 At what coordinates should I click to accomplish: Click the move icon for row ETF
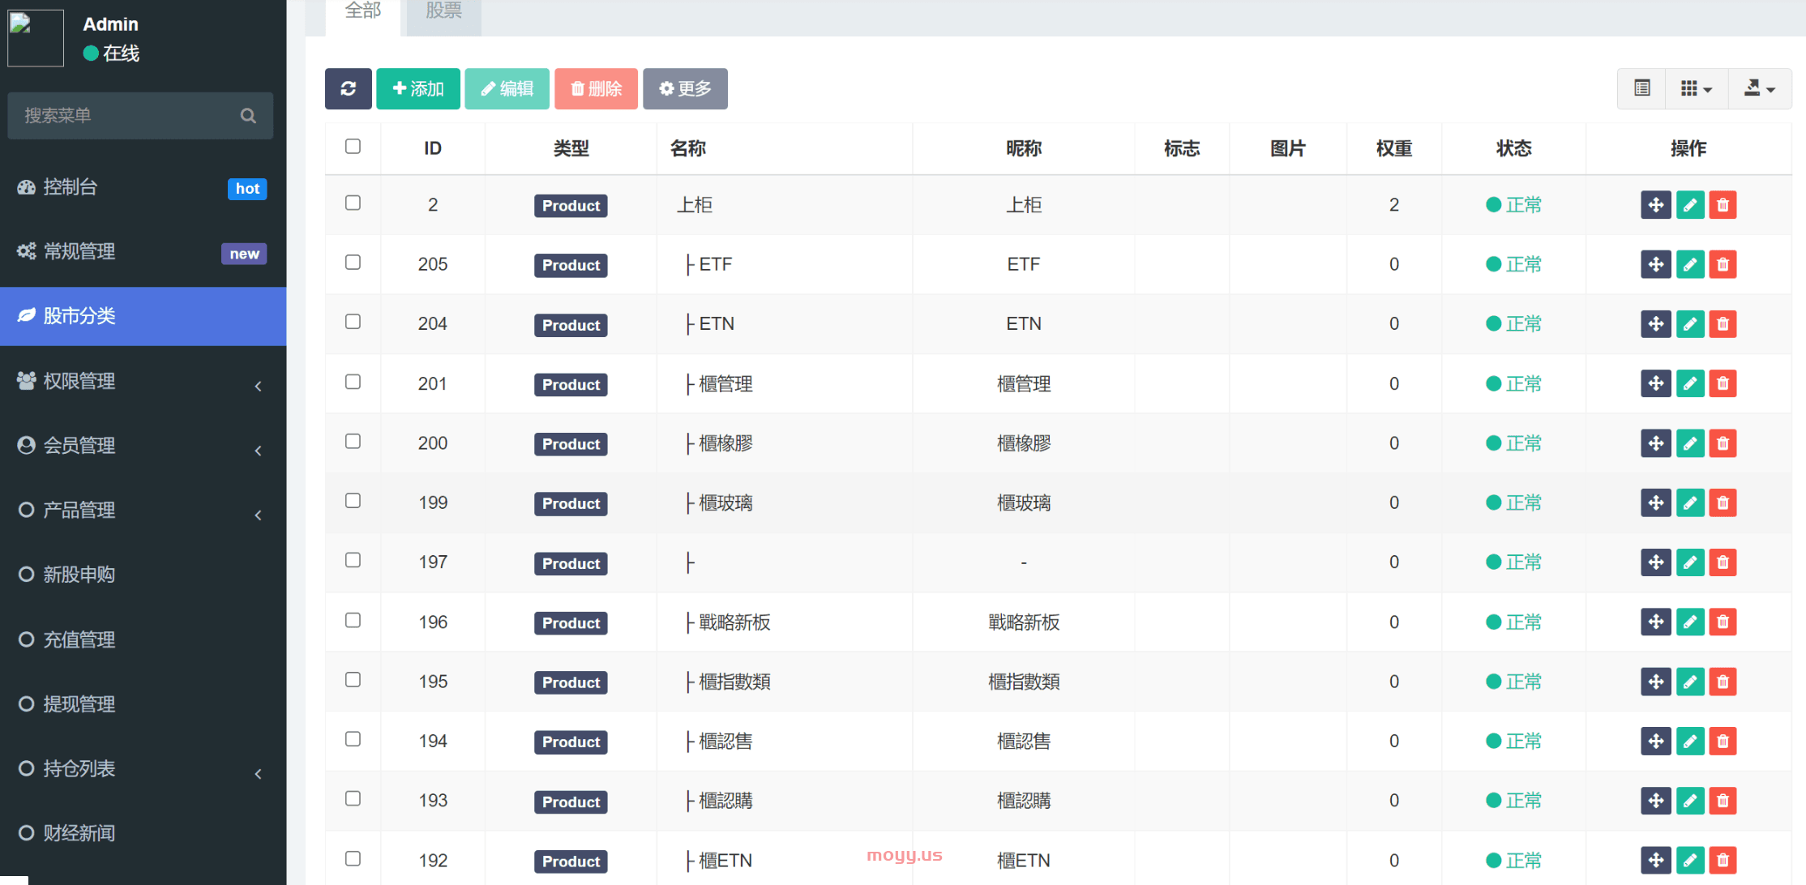(x=1656, y=264)
